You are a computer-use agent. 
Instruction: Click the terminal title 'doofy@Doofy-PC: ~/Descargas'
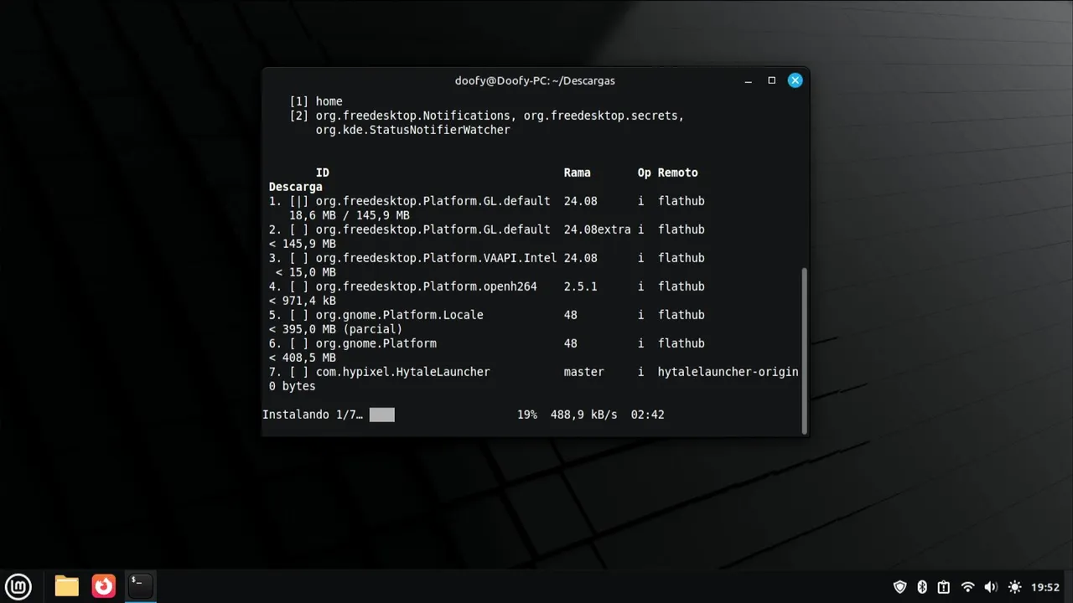(x=535, y=80)
